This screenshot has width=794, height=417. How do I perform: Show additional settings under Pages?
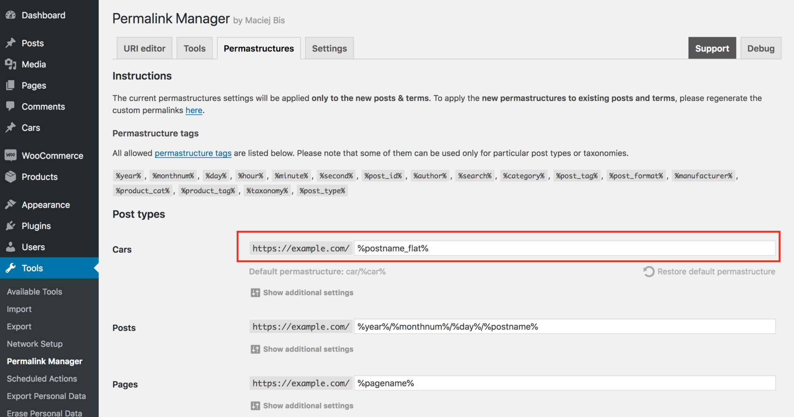tap(307, 405)
